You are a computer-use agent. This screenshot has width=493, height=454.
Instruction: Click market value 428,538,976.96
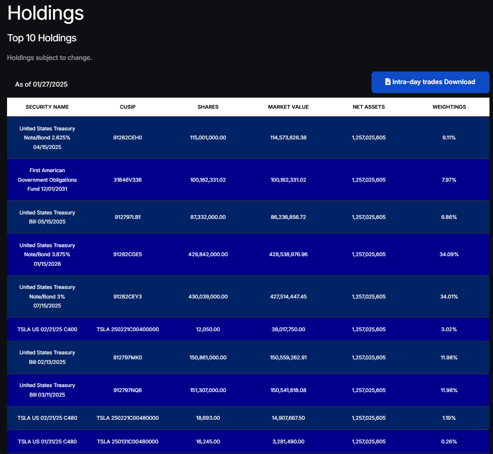coord(288,254)
